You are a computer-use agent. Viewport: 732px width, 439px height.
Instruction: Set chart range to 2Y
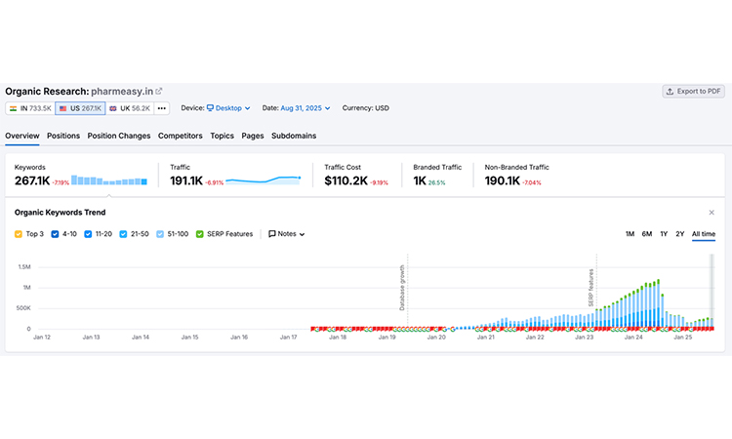679,234
